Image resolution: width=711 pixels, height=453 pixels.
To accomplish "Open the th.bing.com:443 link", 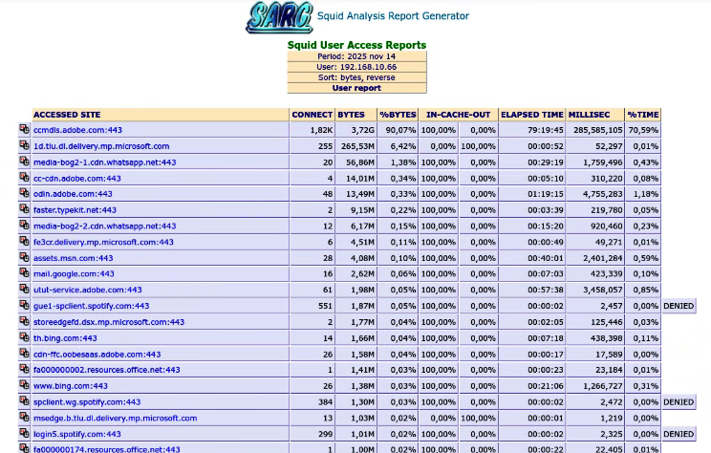I will click(65, 338).
